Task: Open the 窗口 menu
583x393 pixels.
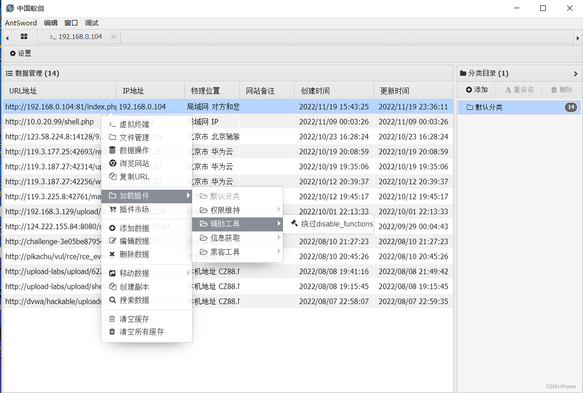Action: 71,23
